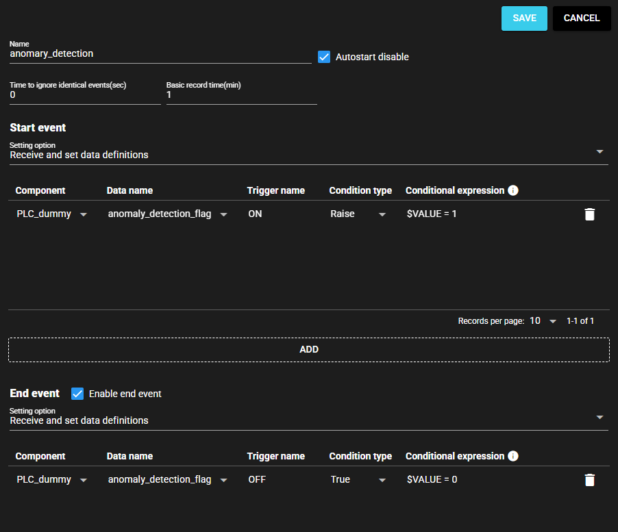The width and height of the screenshot is (618, 532).
Task: Toggle the Autostart disable checkbox
Action: [x=325, y=57]
